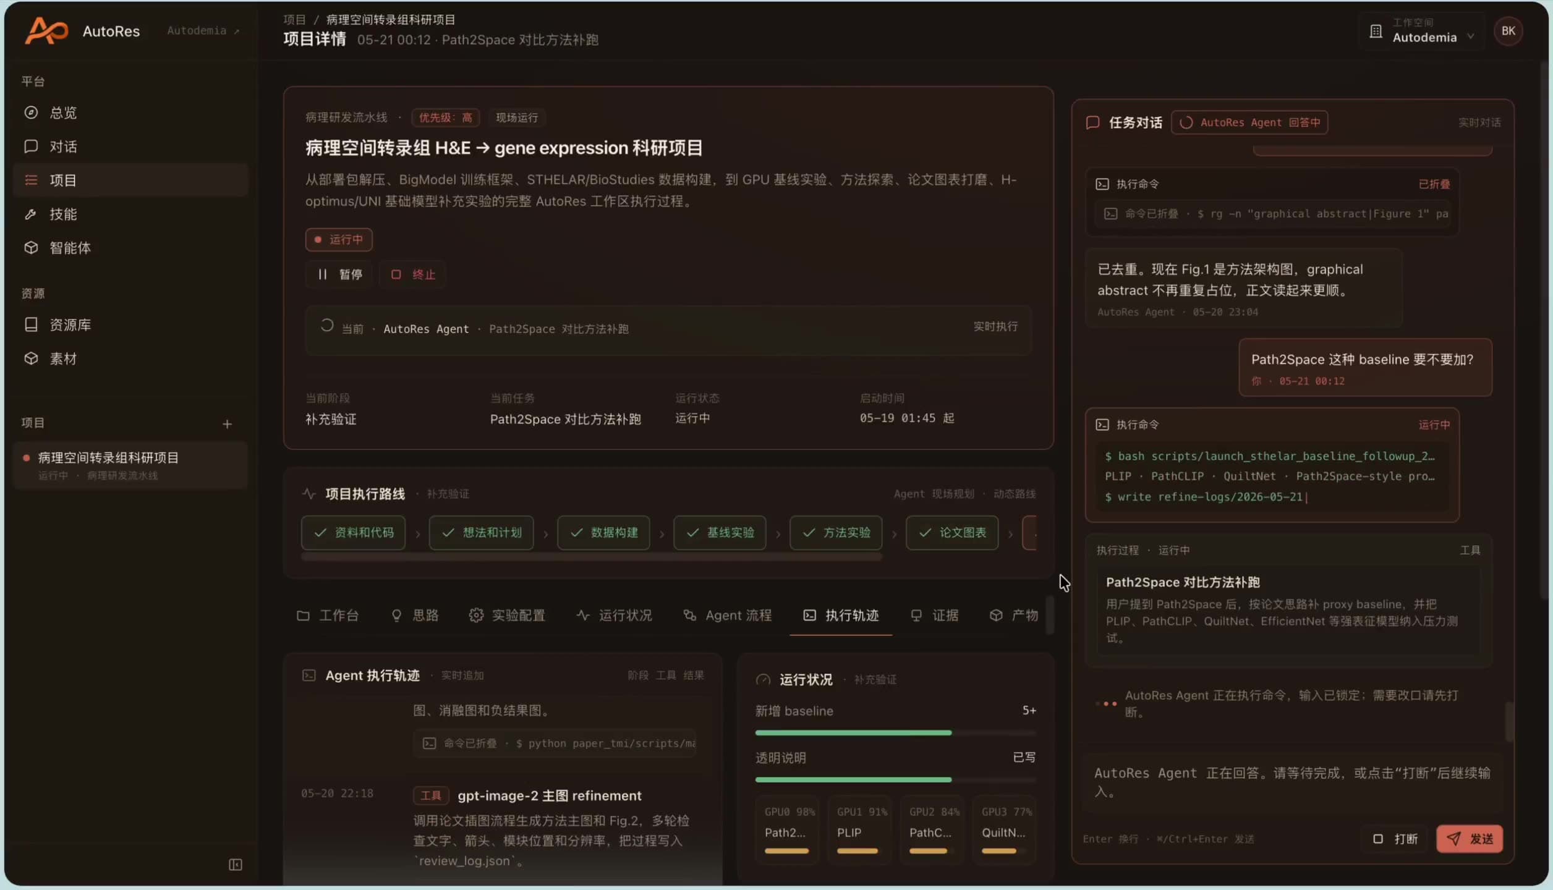The image size is (1553, 890).
Task: Click the 资源库 book icon
Action: click(x=31, y=324)
